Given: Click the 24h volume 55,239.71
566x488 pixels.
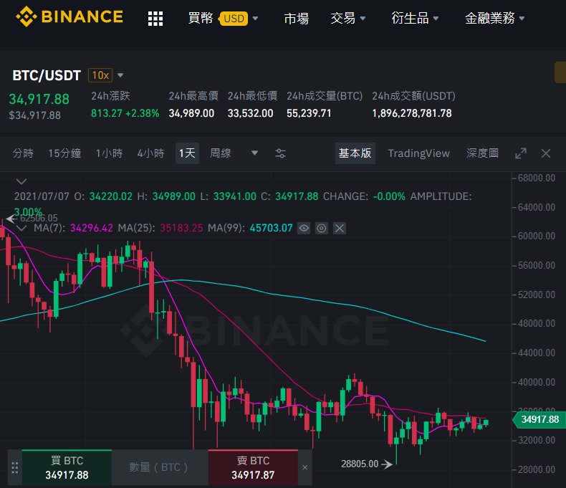Looking at the screenshot, I should click(x=309, y=113).
